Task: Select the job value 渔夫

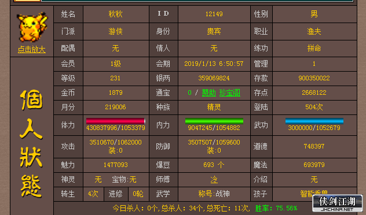Action: coord(314,31)
